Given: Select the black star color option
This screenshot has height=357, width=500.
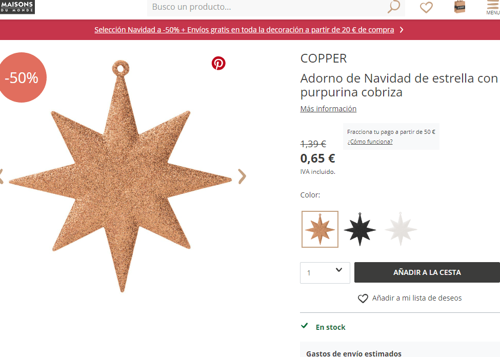Looking at the screenshot, I should tap(360, 229).
